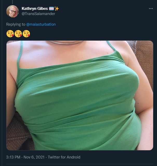The image size is (157, 166).
Task: Click the trans flag emoji beside the name
Action: pos(51,9)
